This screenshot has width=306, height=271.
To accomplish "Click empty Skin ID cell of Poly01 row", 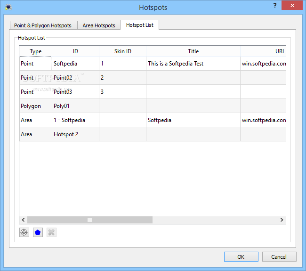I will click(122, 106).
